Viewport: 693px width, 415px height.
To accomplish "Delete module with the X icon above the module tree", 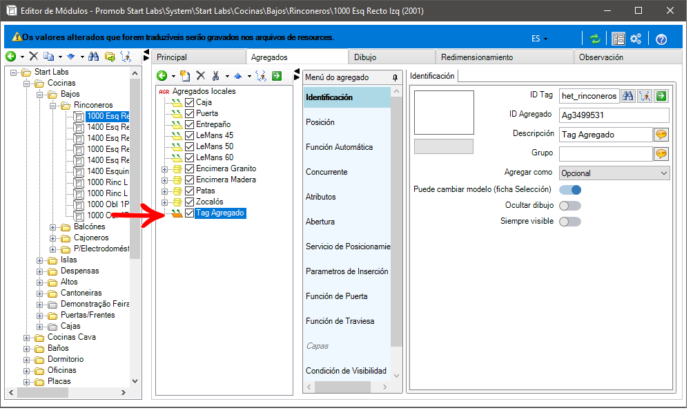I will [34, 56].
